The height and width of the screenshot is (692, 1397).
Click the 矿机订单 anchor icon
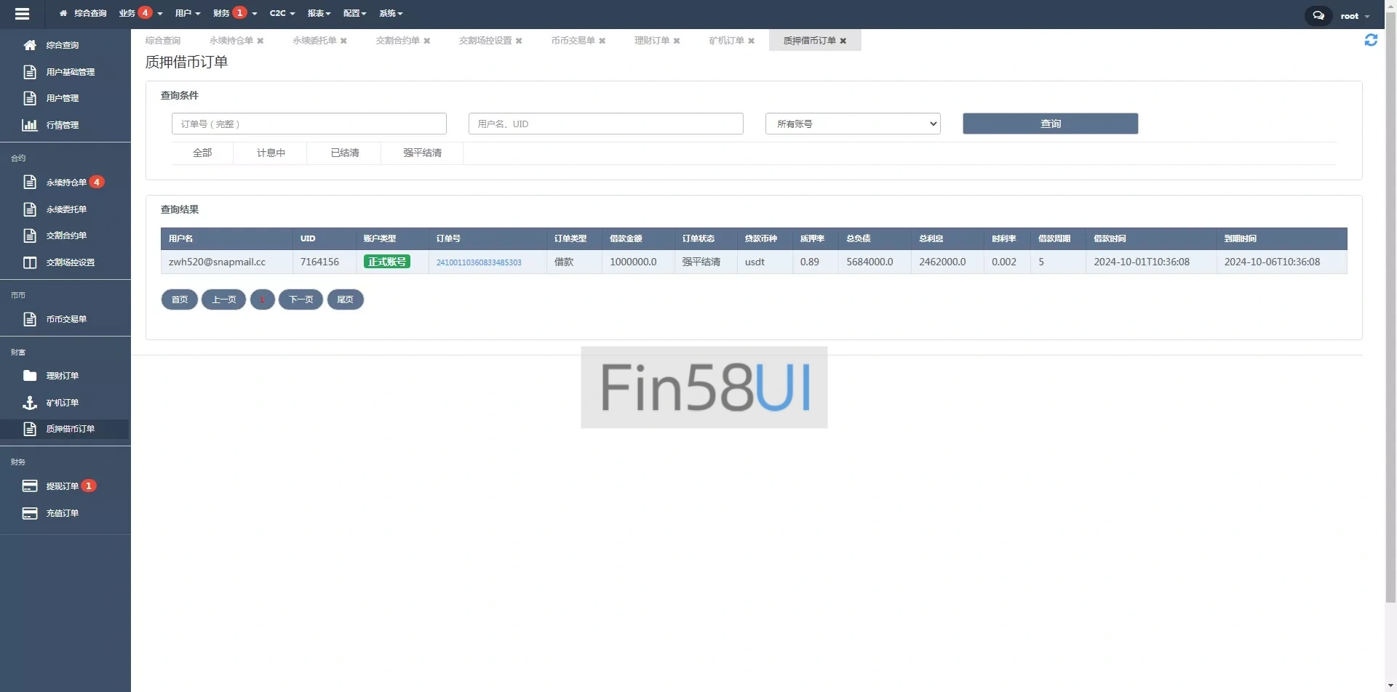(30, 403)
